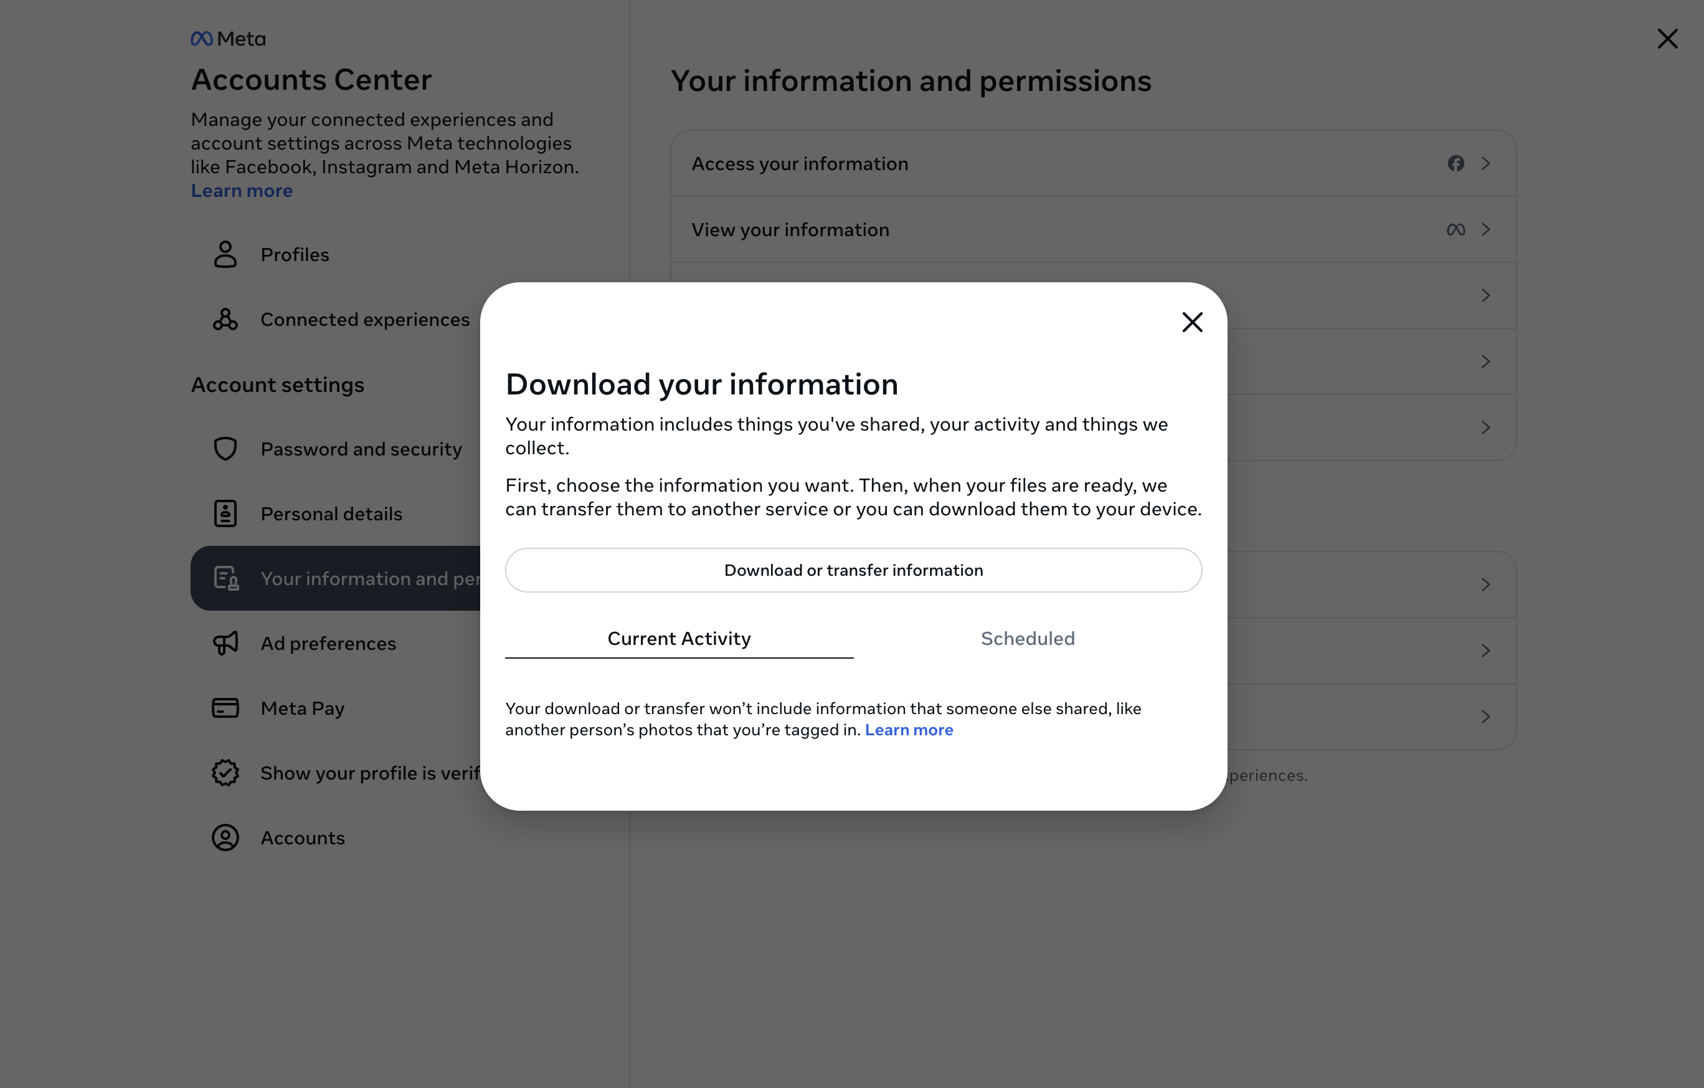Close the Download your information modal
1704x1088 pixels.
tap(1191, 322)
